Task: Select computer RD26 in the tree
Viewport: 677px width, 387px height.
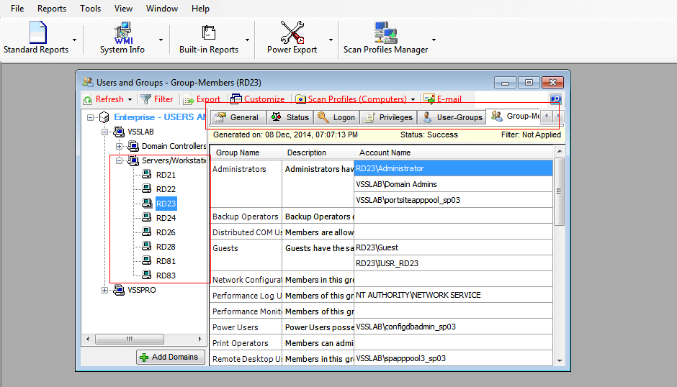Action: pyautogui.click(x=166, y=232)
